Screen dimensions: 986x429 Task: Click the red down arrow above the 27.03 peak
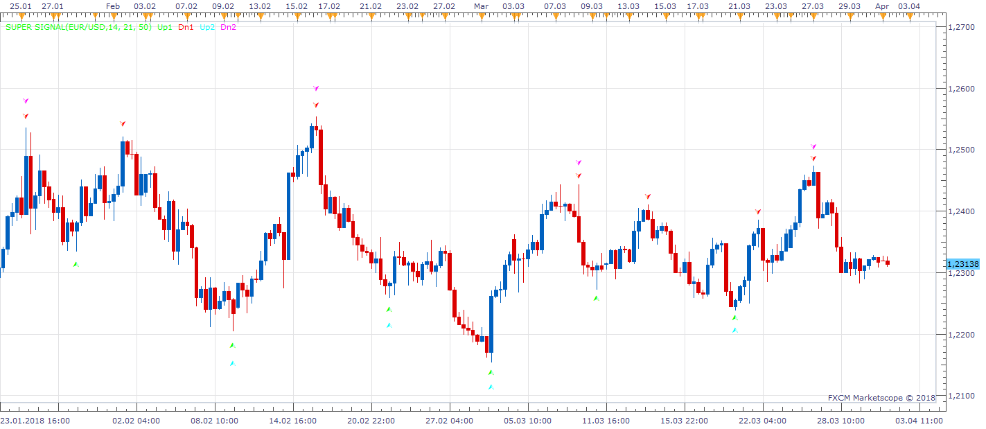coord(813,158)
